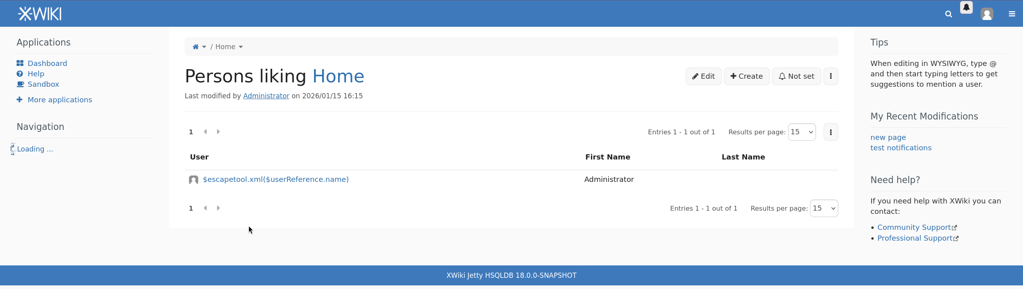Open top Results per page dropdown
Viewport: 1023px width, 289px height.
(802, 132)
